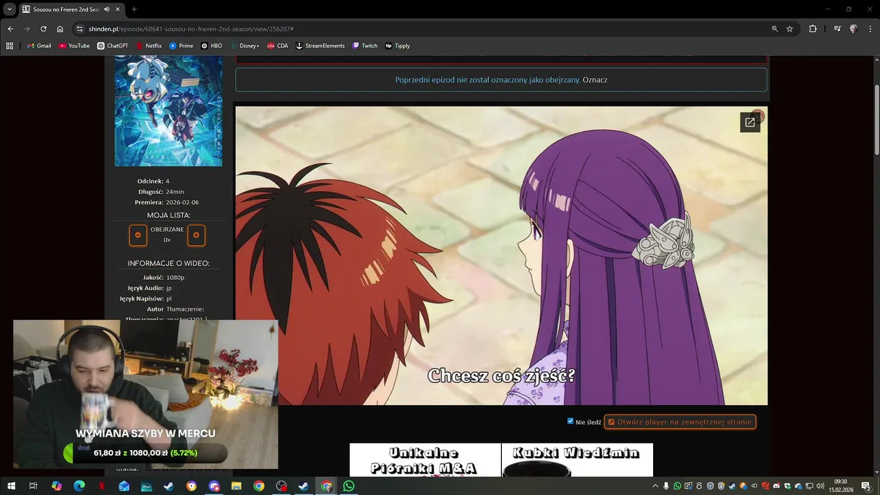Open Outlook from the taskbar

pos(124,486)
